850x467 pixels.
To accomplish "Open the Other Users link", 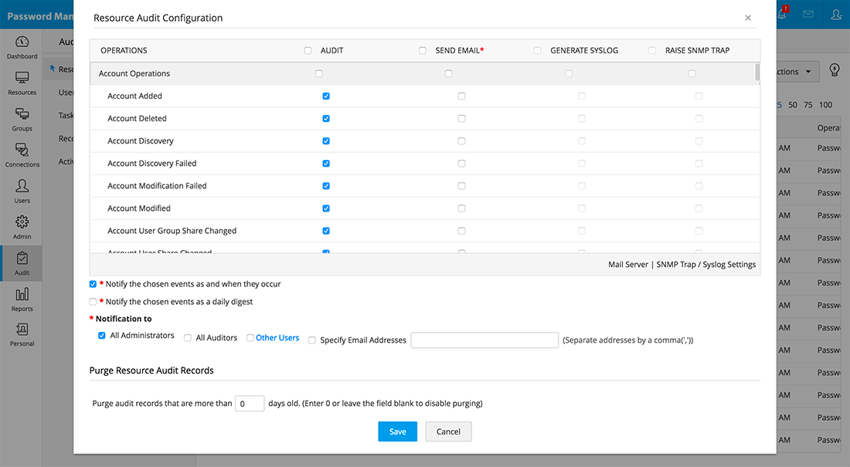I will click(x=277, y=338).
